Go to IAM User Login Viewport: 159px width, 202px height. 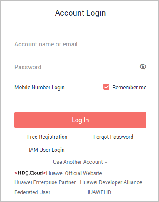pos(46,150)
